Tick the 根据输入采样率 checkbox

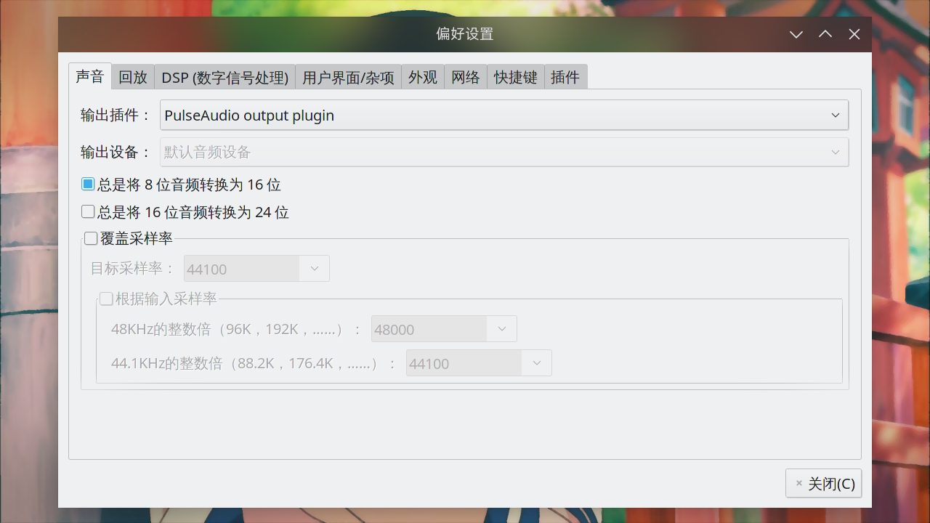(x=107, y=299)
